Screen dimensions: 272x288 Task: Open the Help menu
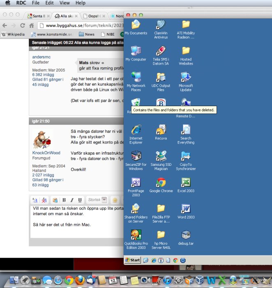(81, 3)
